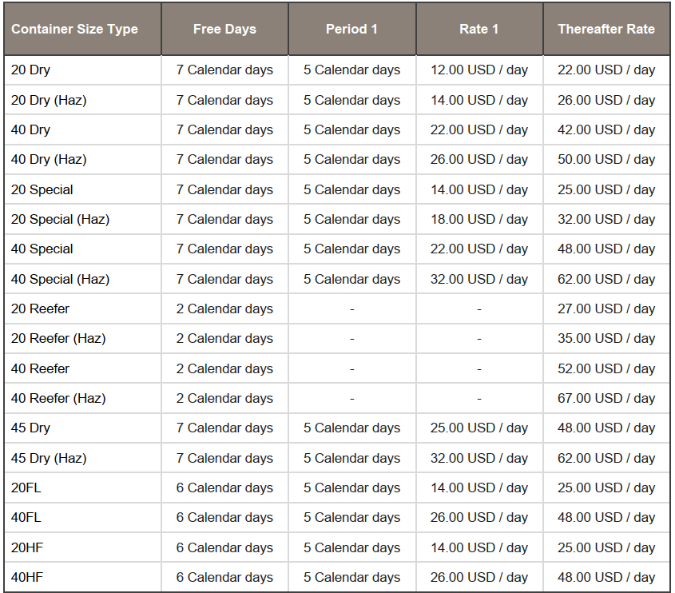Select the 40 Dry (Haz) row label
The width and height of the screenshot is (675, 593).
49,159
